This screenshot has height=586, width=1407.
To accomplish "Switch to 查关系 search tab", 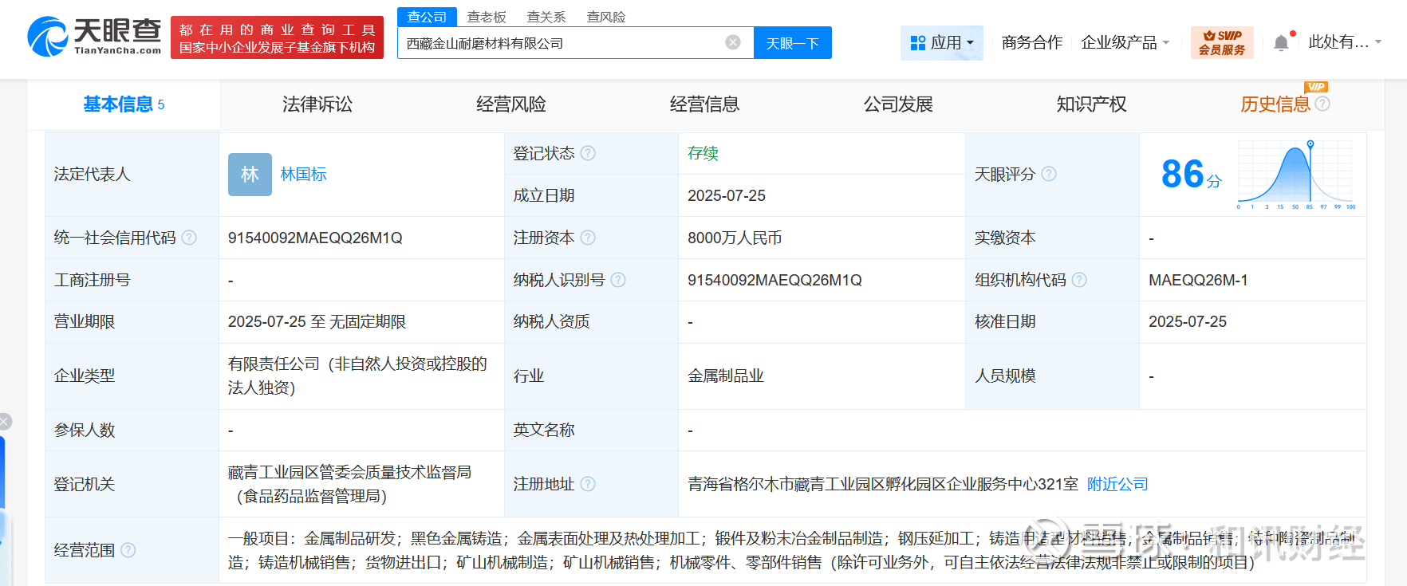I will [x=546, y=17].
